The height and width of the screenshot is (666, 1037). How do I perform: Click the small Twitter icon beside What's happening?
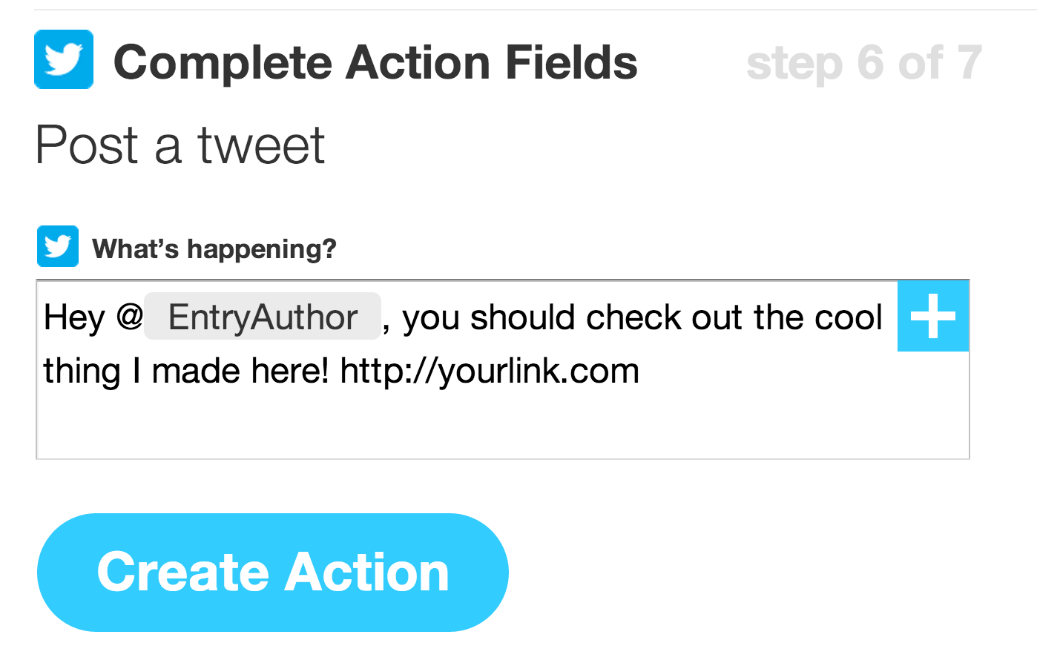(x=58, y=246)
